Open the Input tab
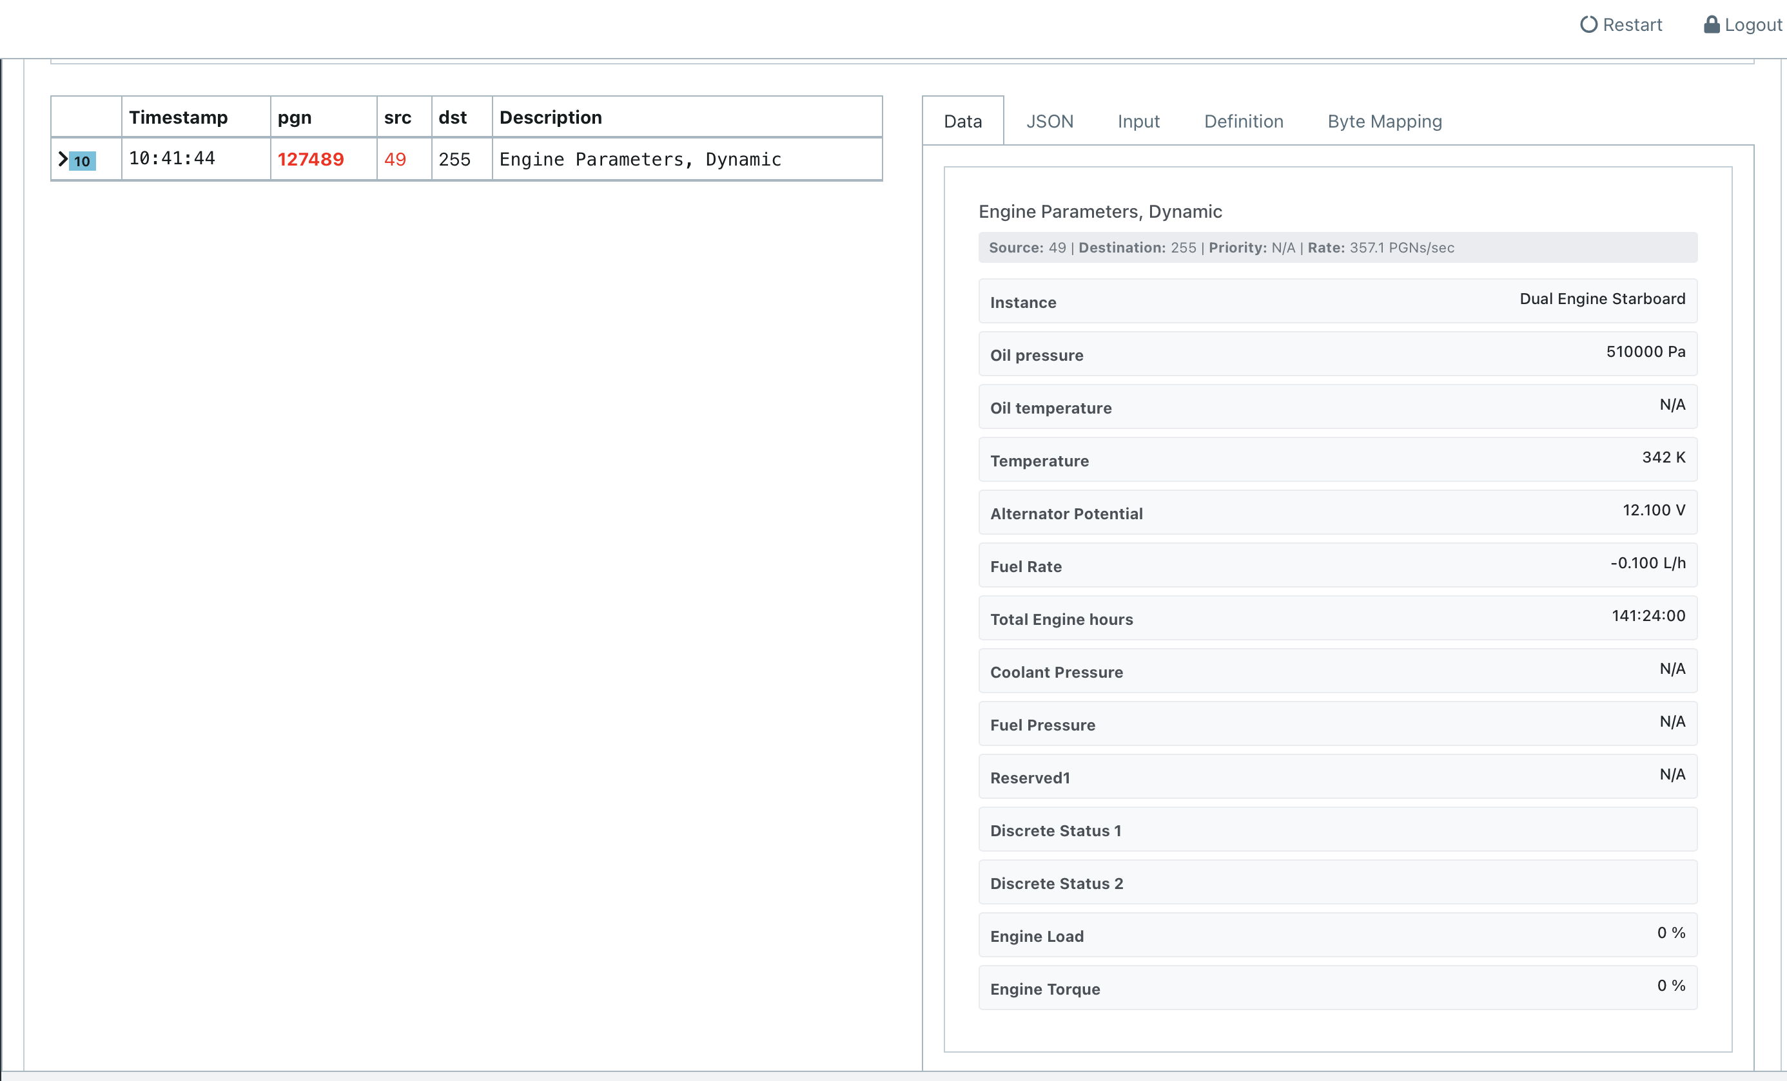1787x1081 pixels. (x=1138, y=121)
